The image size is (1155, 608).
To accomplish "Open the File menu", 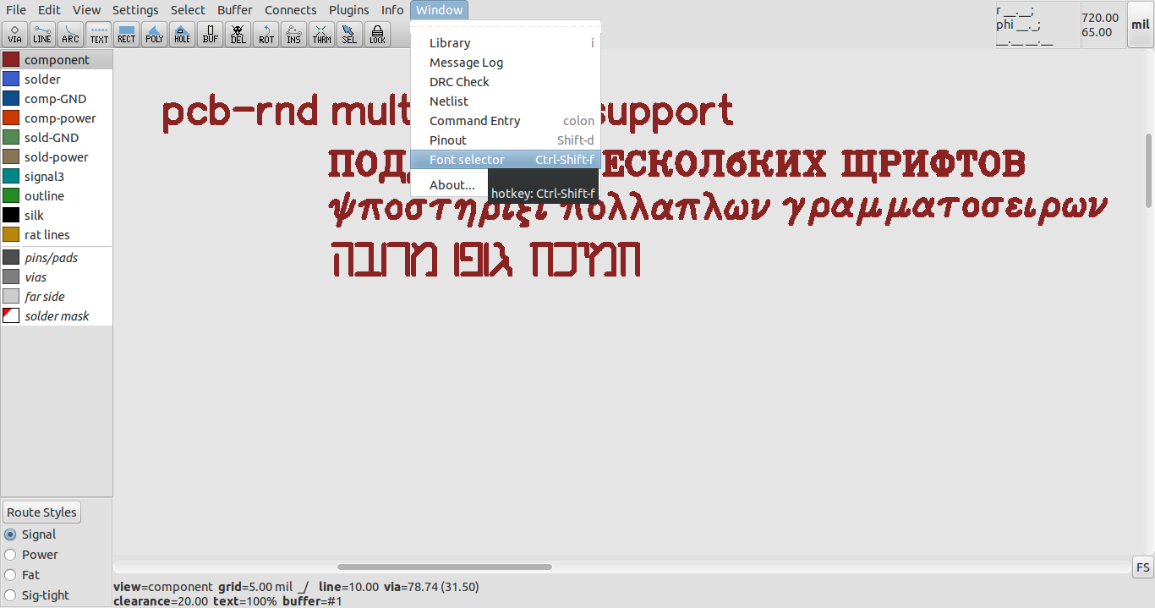I will [16, 10].
